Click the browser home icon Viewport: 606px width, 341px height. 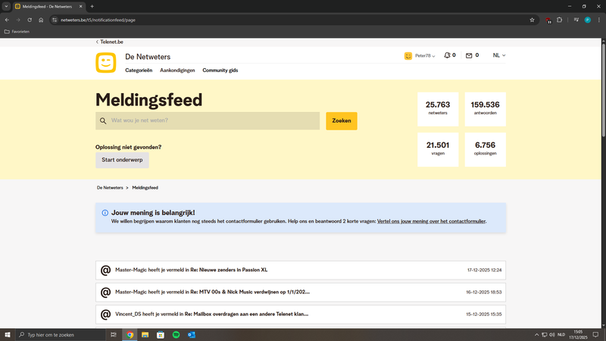(x=42, y=19)
